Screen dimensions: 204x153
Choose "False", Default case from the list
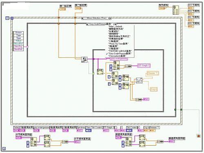coord(115,26)
